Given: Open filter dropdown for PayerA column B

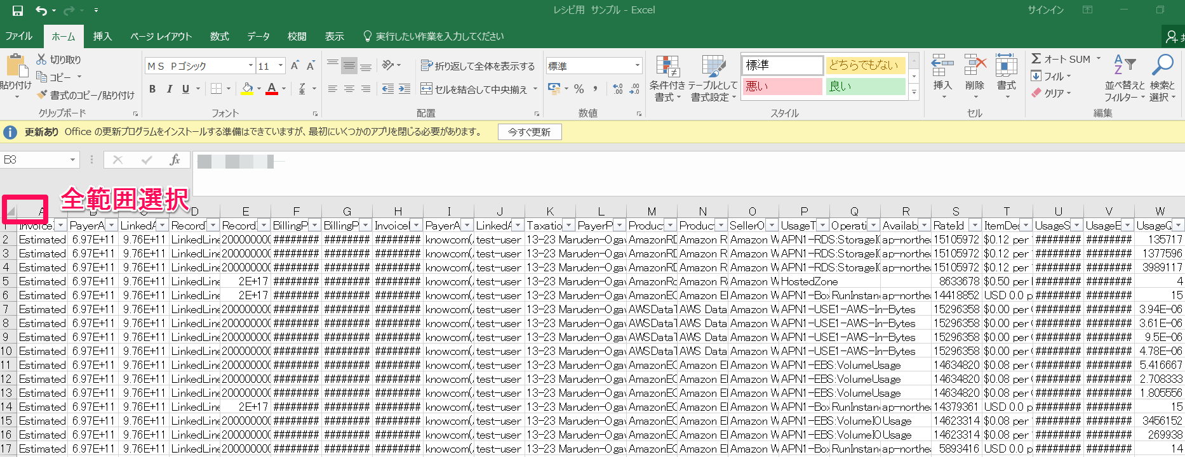Looking at the screenshot, I should pos(111,225).
